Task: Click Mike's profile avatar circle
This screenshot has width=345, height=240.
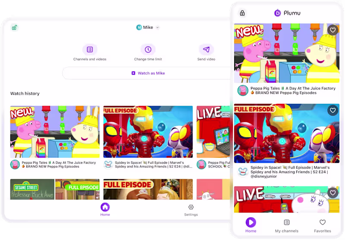Action: point(139,27)
